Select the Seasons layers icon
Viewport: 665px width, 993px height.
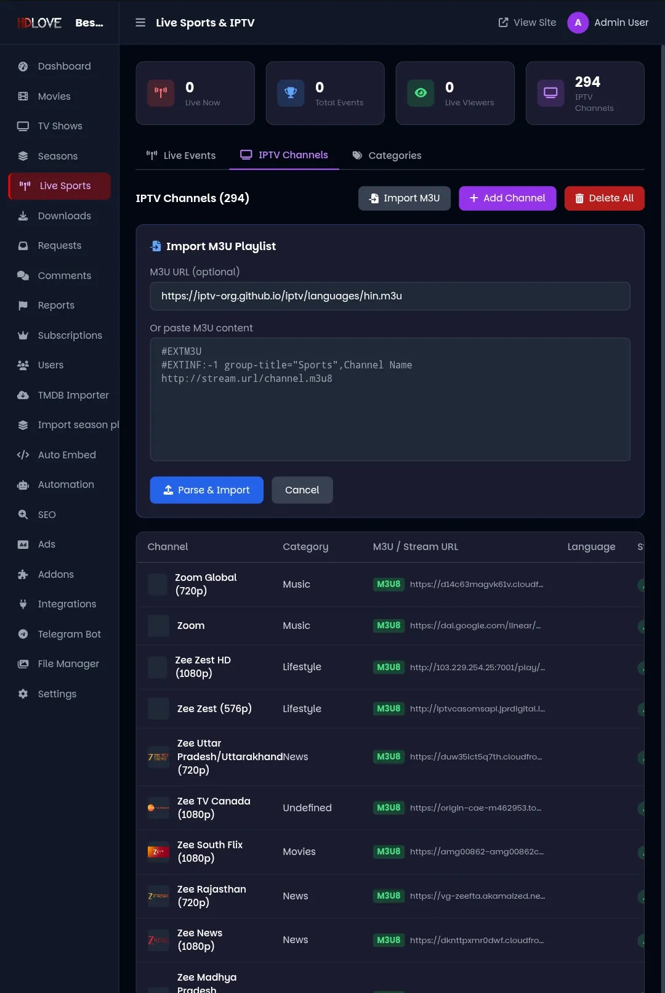click(x=23, y=156)
